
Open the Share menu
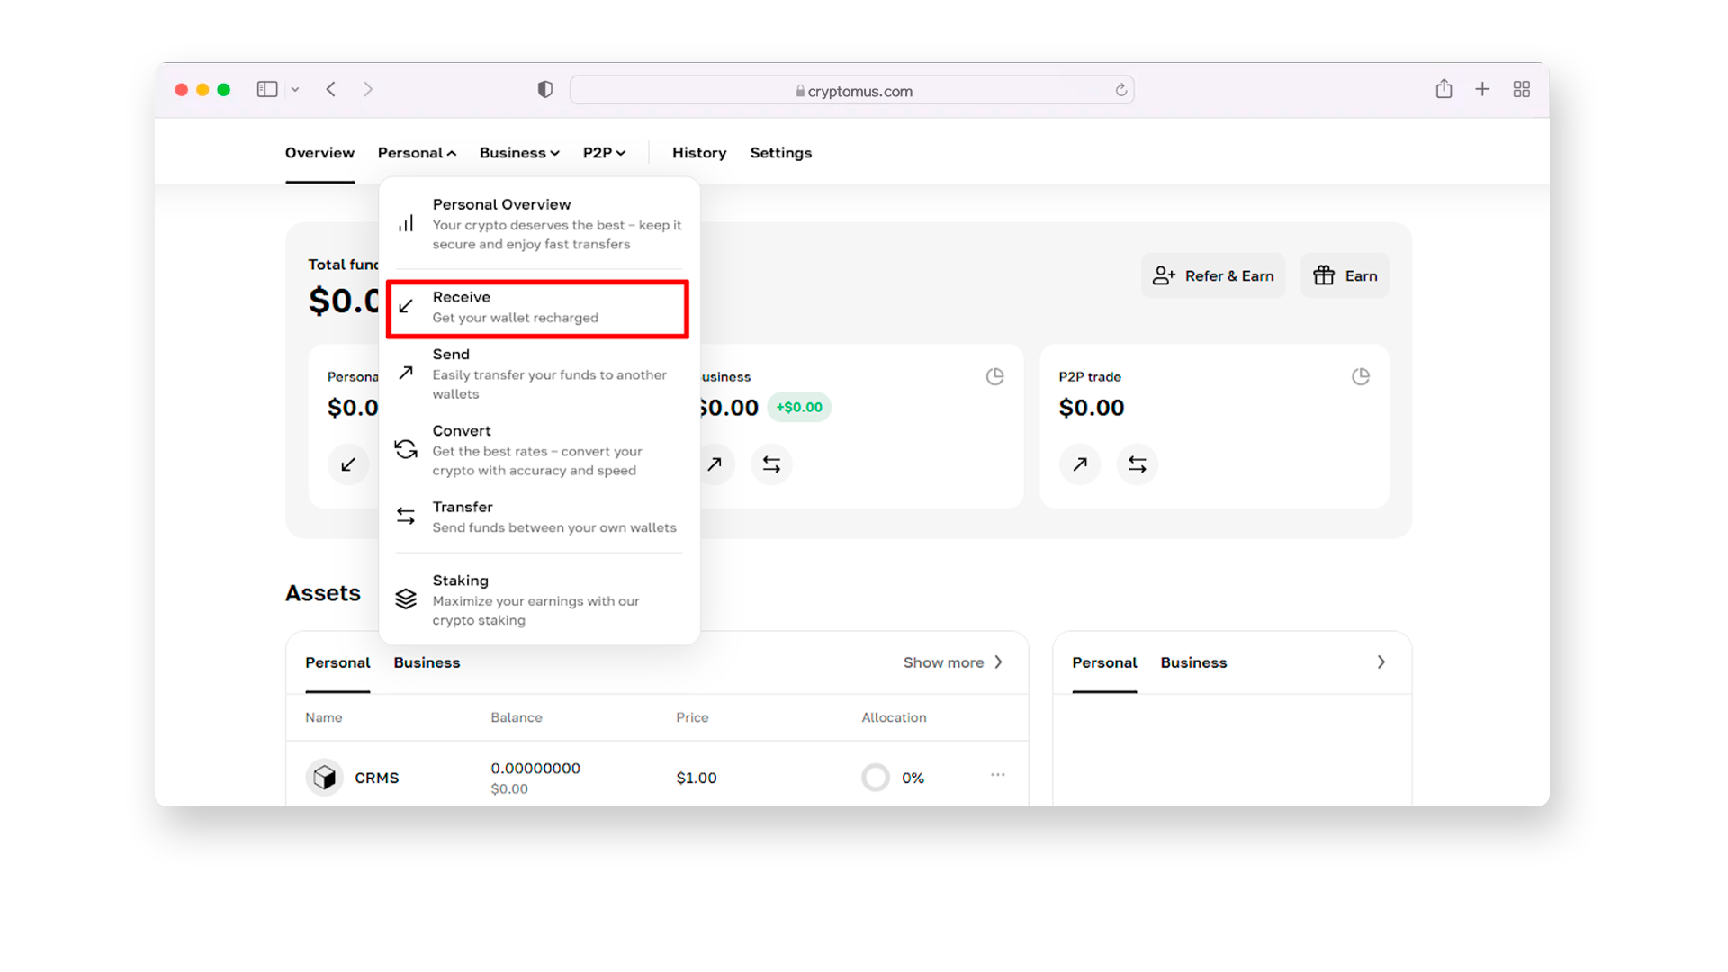[x=1444, y=88]
